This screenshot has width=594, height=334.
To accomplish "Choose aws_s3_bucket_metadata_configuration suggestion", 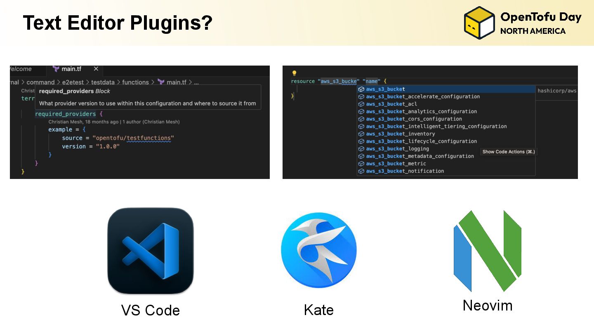I will [446, 156].
